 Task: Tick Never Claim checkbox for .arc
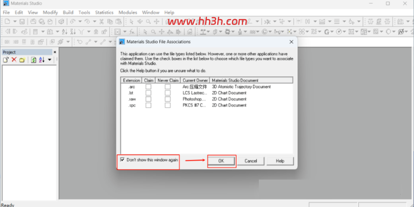[x=168, y=87]
